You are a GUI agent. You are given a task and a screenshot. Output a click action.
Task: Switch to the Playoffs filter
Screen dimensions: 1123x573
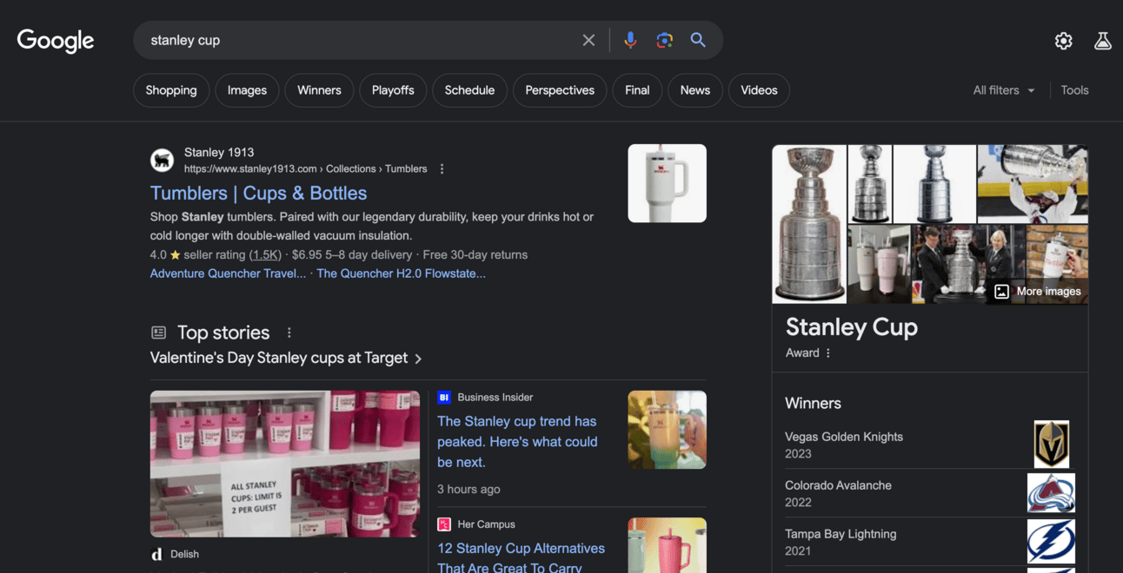[393, 90]
